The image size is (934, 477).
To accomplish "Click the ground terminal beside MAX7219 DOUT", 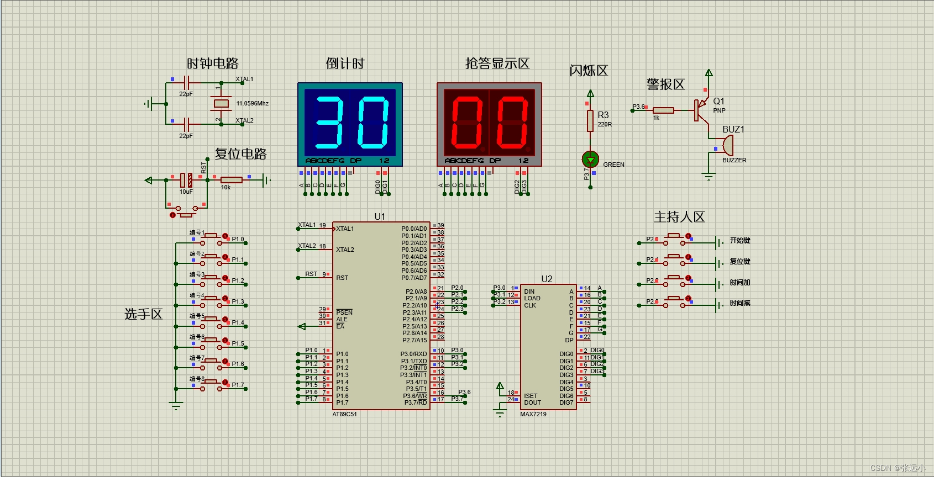I will point(500,413).
